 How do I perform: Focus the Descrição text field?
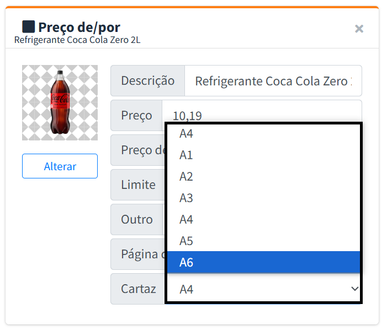pyautogui.click(x=273, y=82)
